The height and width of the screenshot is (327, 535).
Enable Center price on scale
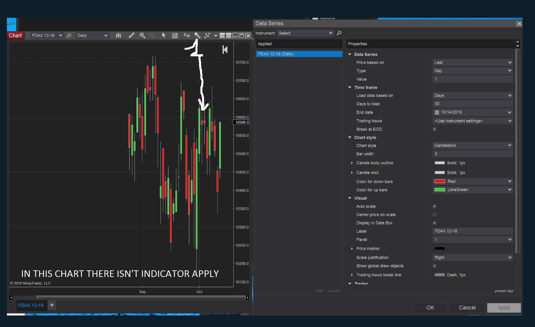[434, 215]
